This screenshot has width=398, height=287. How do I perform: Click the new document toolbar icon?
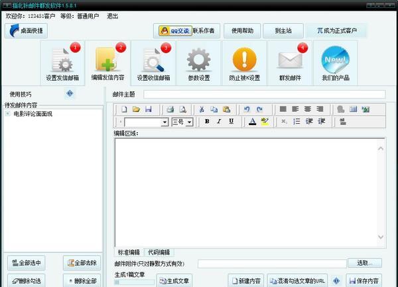click(x=124, y=109)
